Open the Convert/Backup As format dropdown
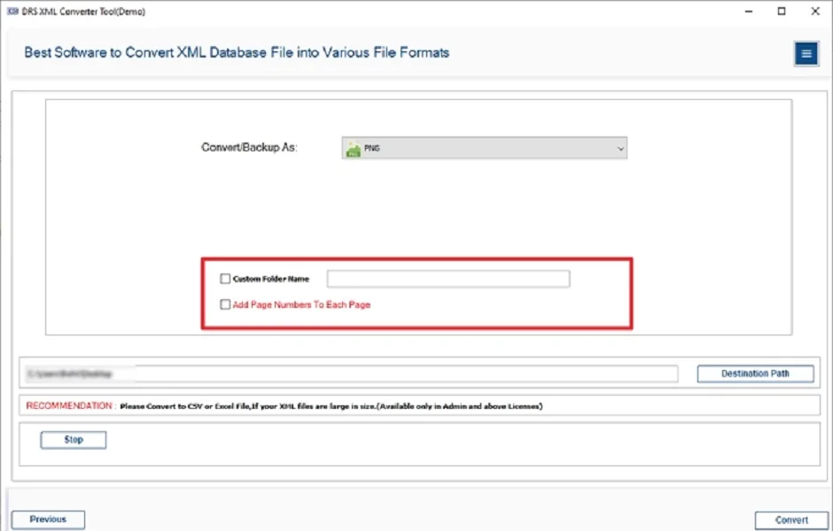The image size is (833, 531). (484, 149)
